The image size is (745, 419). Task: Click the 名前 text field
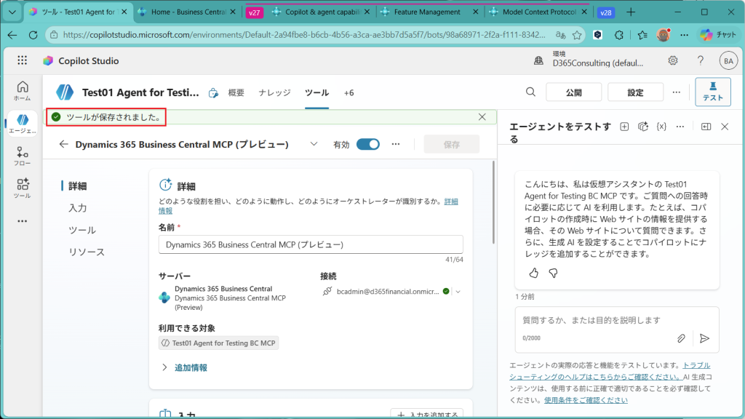coord(311,245)
